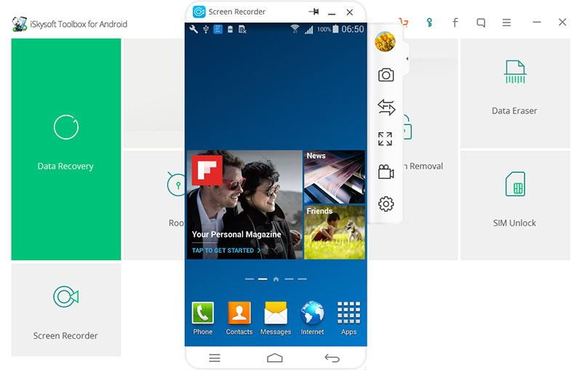Enter full screen with the expand arrows icon
582x370 pixels.
tap(386, 139)
